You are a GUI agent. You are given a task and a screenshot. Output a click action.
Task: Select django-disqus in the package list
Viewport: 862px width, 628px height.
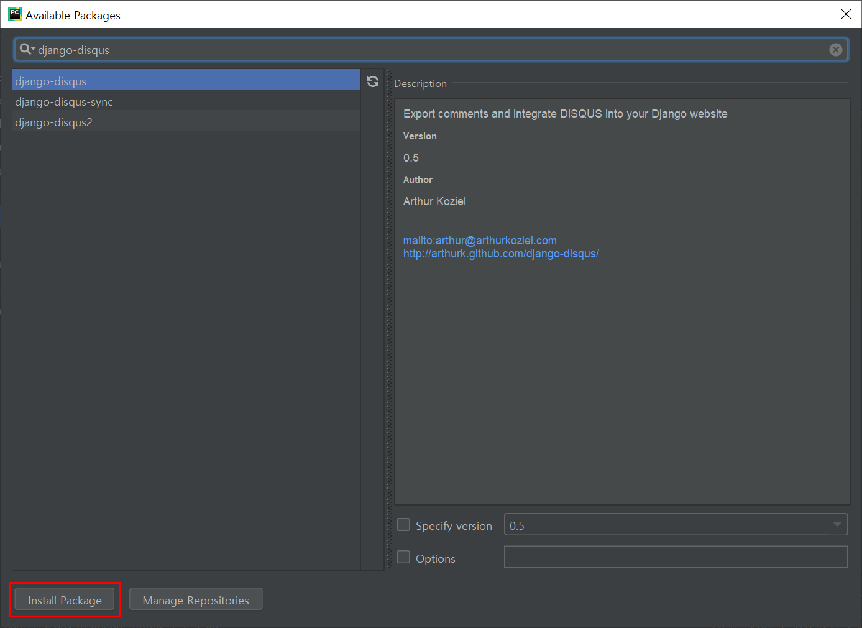click(x=186, y=81)
